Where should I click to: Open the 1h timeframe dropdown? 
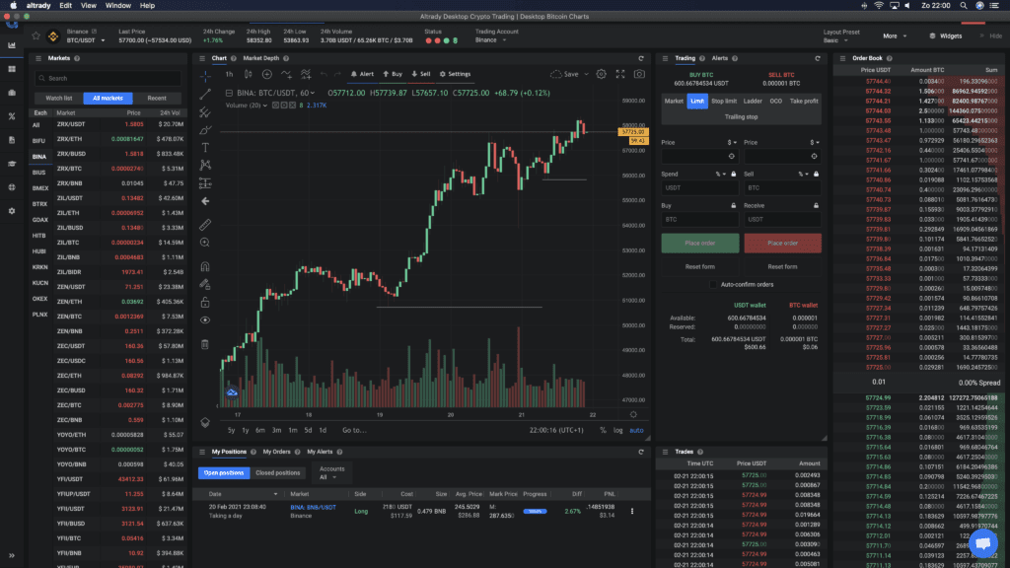tap(230, 74)
